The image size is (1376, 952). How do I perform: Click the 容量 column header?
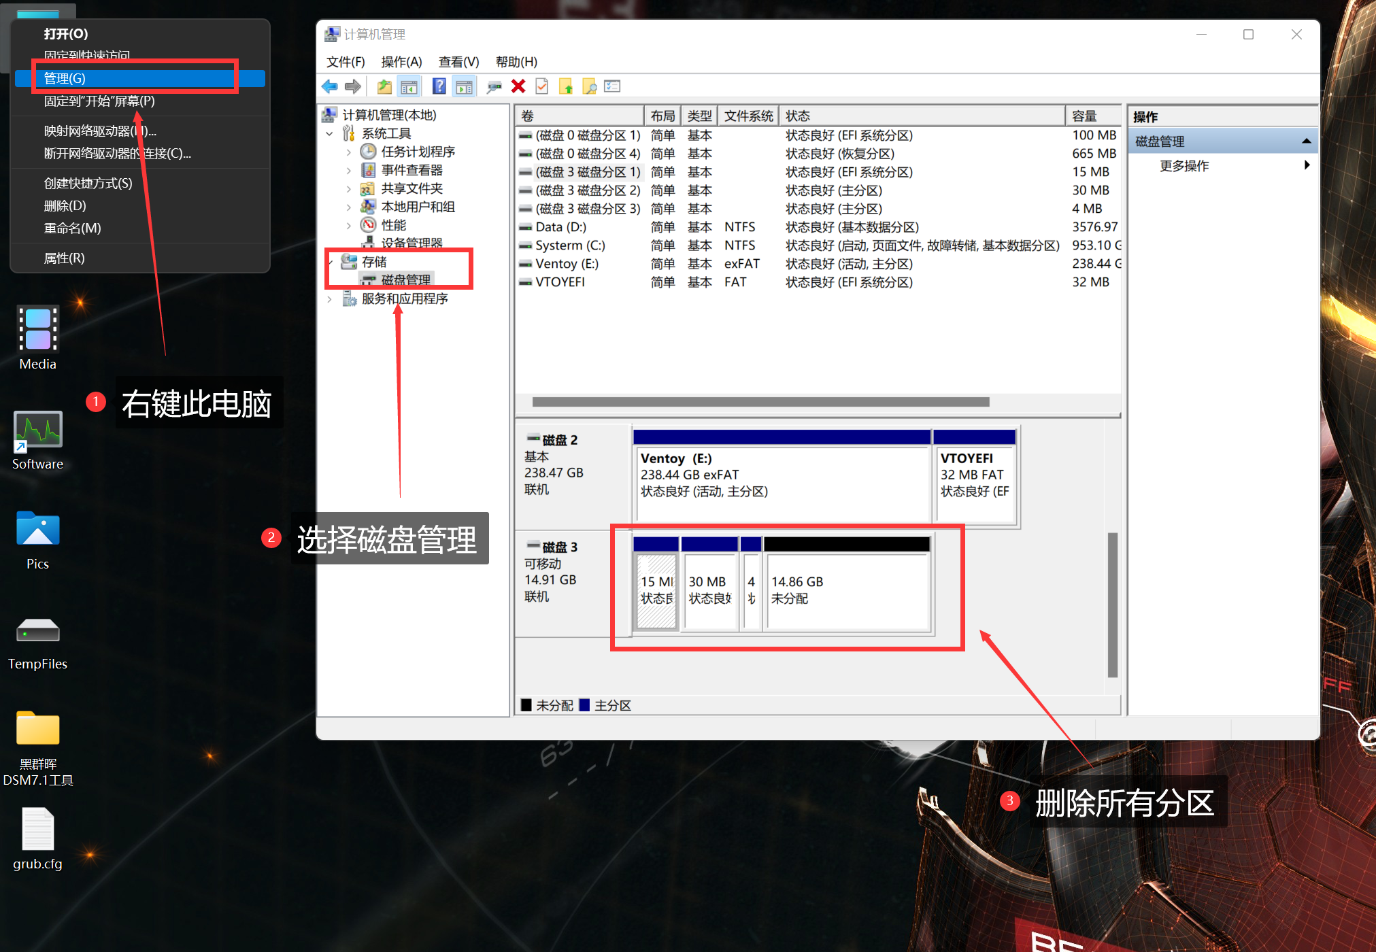1084,116
